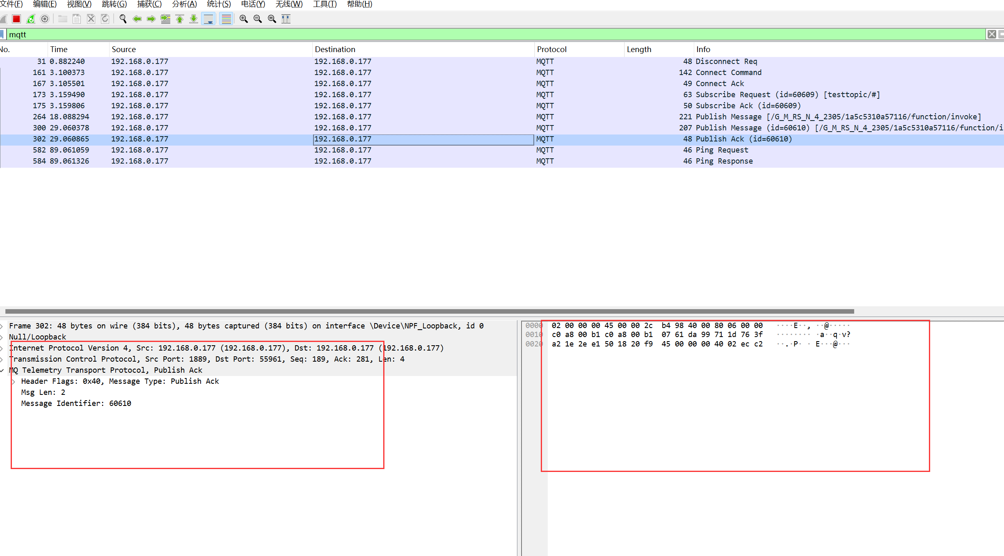The width and height of the screenshot is (1004, 556).
Task: Expand the Null/Loopback tree node
Action: pos(2,337)
